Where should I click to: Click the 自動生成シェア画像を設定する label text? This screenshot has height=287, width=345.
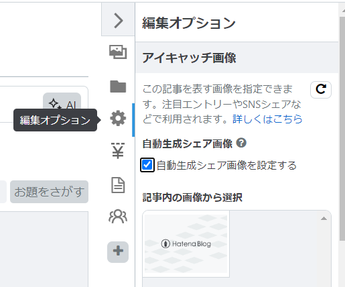[x=226, y=166]
